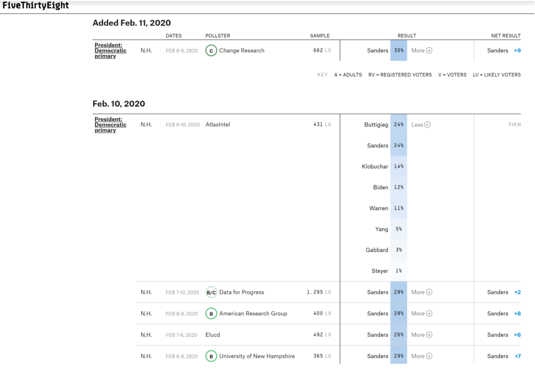
Task: Click the Sanders +6 net result
Action: click(x=504, y=335)
